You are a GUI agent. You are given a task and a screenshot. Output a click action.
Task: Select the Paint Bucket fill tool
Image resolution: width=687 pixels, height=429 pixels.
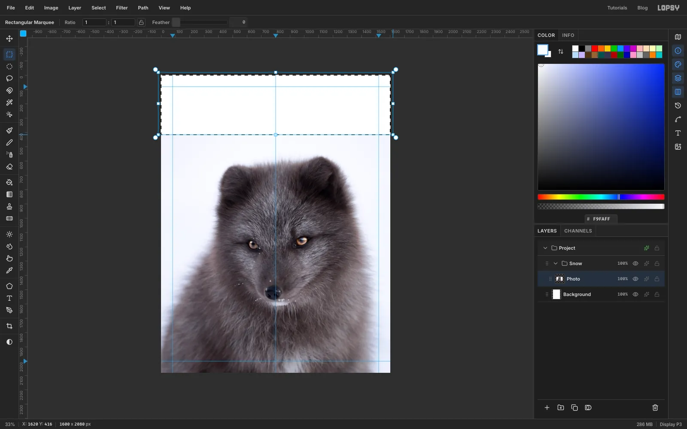9,182
